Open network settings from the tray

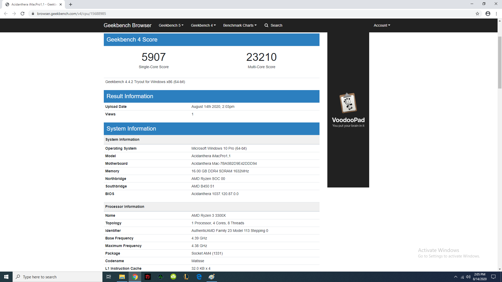462,277
